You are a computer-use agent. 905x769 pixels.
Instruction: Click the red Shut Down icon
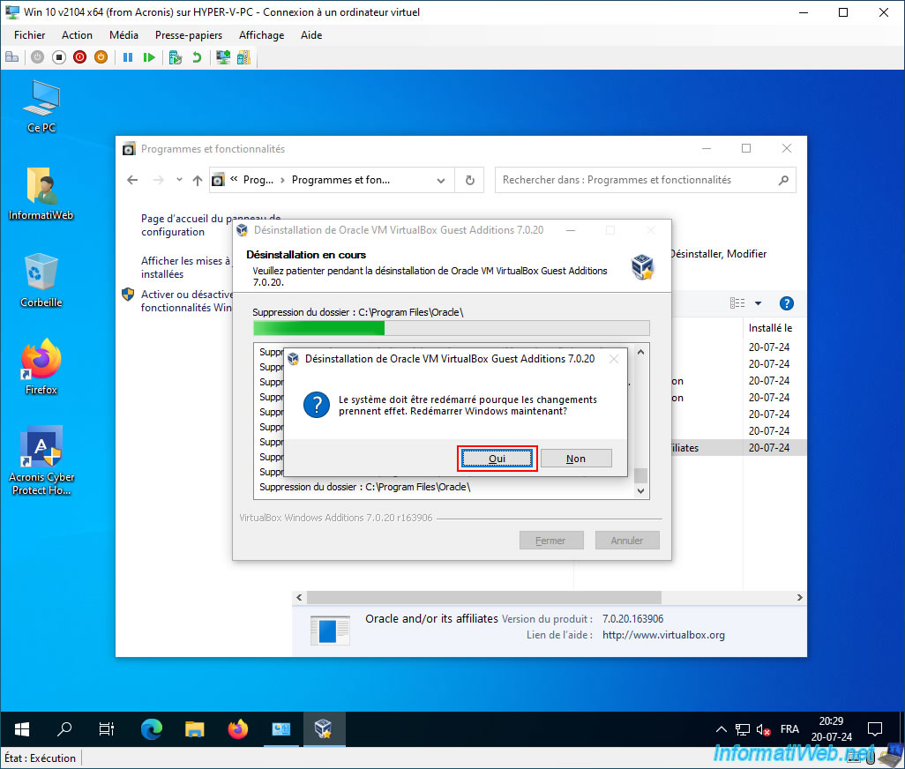click(79, 57)
